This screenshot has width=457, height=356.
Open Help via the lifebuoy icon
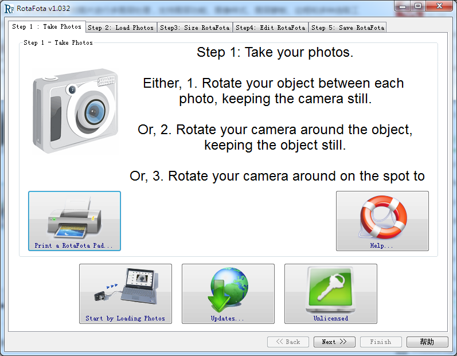click(x=382, y=221)
